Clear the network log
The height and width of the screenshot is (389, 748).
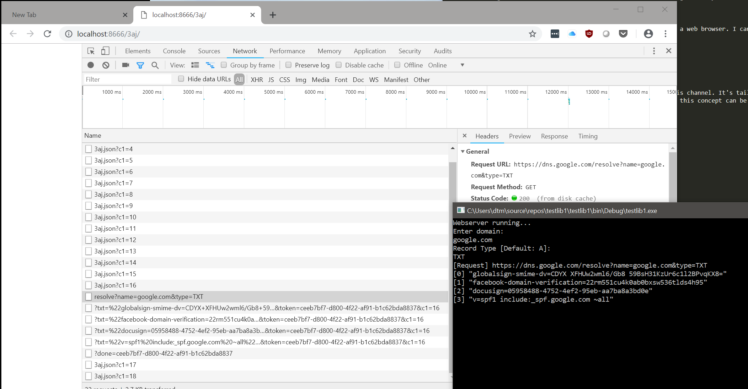click(106, 65)
